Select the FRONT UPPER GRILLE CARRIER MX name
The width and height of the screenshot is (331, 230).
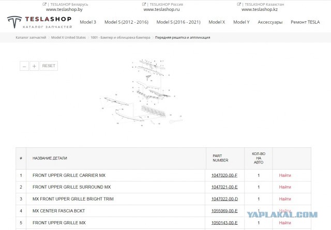coord(69,175)
